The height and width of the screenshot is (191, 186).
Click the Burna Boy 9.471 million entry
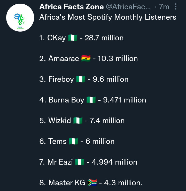(93, 100)
